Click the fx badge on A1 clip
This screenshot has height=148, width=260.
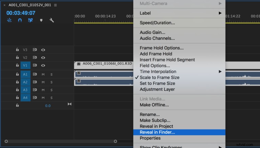[79, 73]
